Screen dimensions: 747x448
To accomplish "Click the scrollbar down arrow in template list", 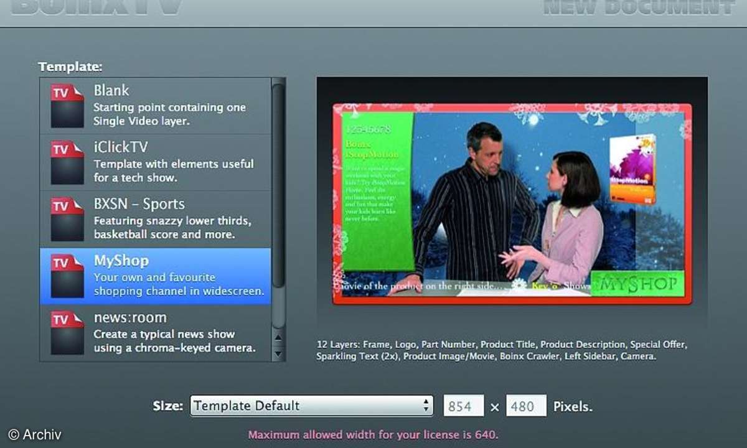I will [x=279, y=353].
